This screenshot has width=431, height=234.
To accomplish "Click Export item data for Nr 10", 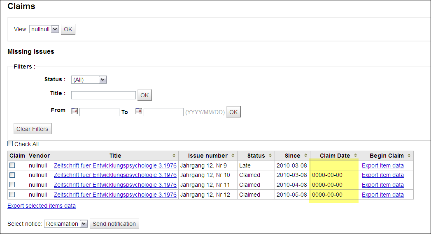I will coord(382,175).
